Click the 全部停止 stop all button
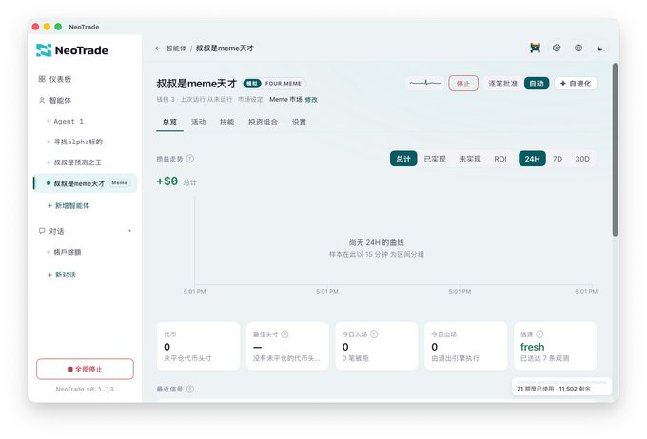This screenshot has width=647, height=439. 85,369
